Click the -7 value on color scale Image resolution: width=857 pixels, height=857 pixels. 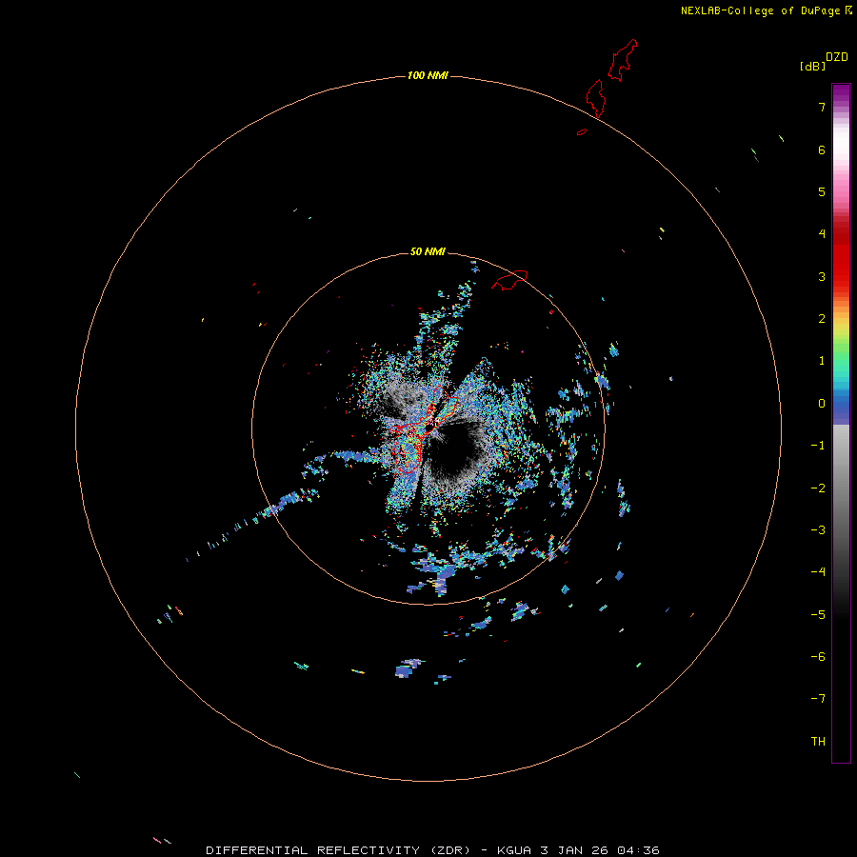pos(818,699)
